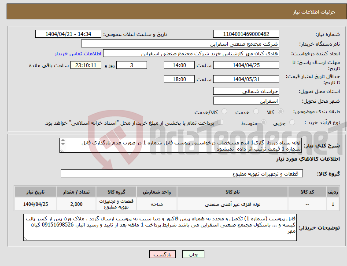Viewport: 347px width, 266px height.
Task: Click scroll down arrow in شرح کلی نیاز box
Action: coord(63,144)
